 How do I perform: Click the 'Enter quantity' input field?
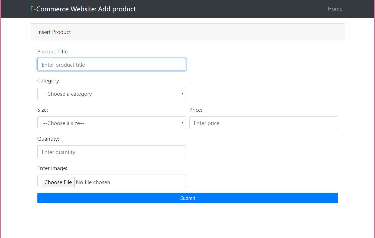click(x=112, y=152)
